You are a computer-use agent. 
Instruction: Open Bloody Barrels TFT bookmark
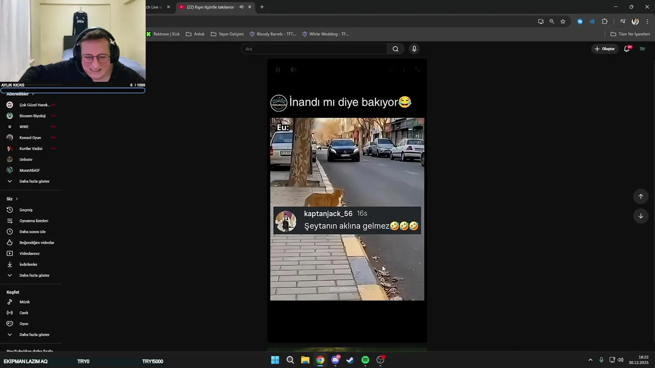click(273, 34)
